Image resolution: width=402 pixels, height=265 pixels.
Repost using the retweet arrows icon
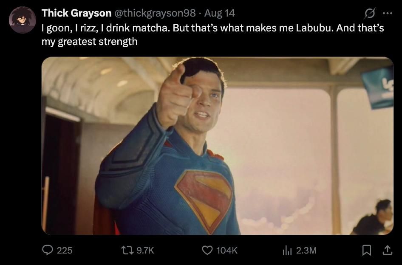coord(127,250)
